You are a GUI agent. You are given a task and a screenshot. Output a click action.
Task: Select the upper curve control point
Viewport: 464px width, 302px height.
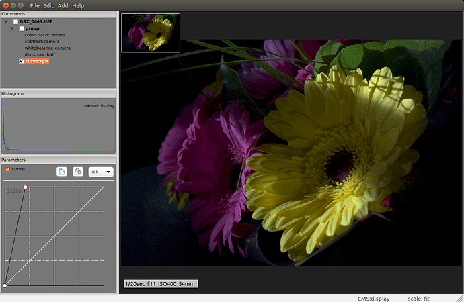[26, 187]
